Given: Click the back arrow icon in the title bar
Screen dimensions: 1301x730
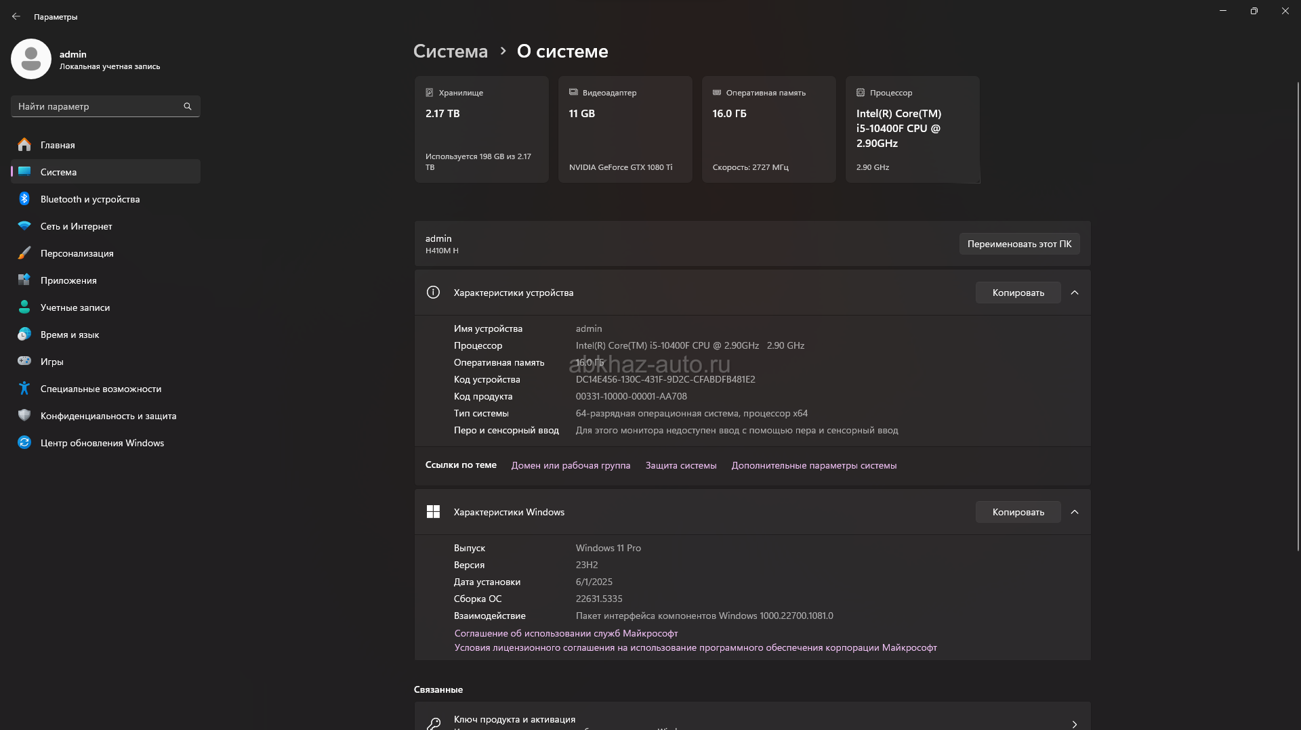Looking at the screenshot, I should coord(16,16).
